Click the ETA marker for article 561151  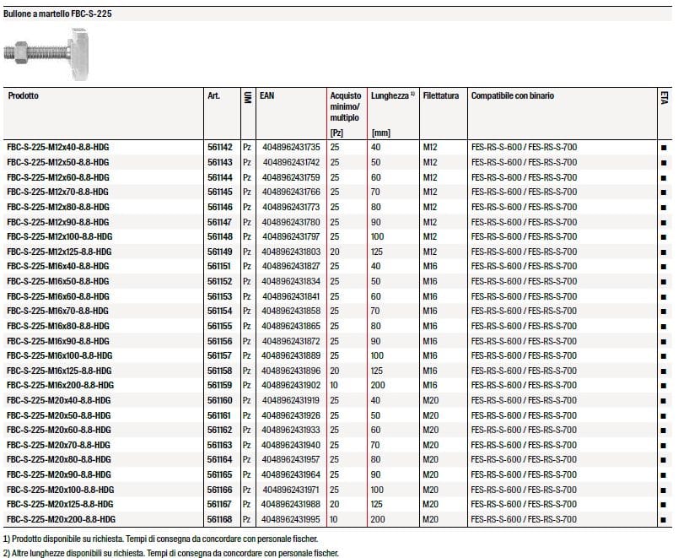click(x=664, y=267)
